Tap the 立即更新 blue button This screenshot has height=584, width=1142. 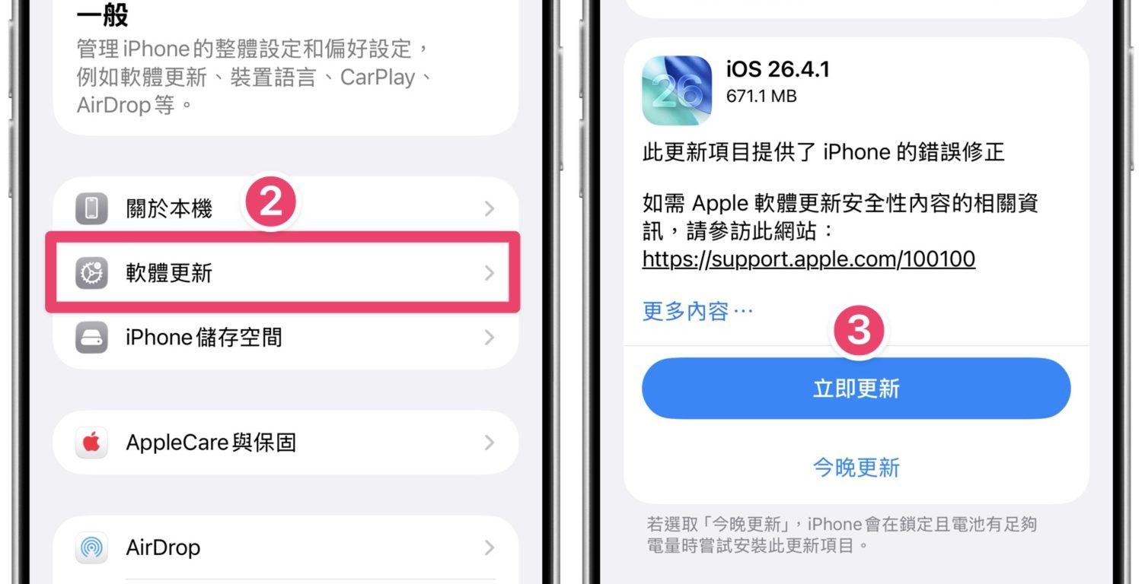pos(856,389)
